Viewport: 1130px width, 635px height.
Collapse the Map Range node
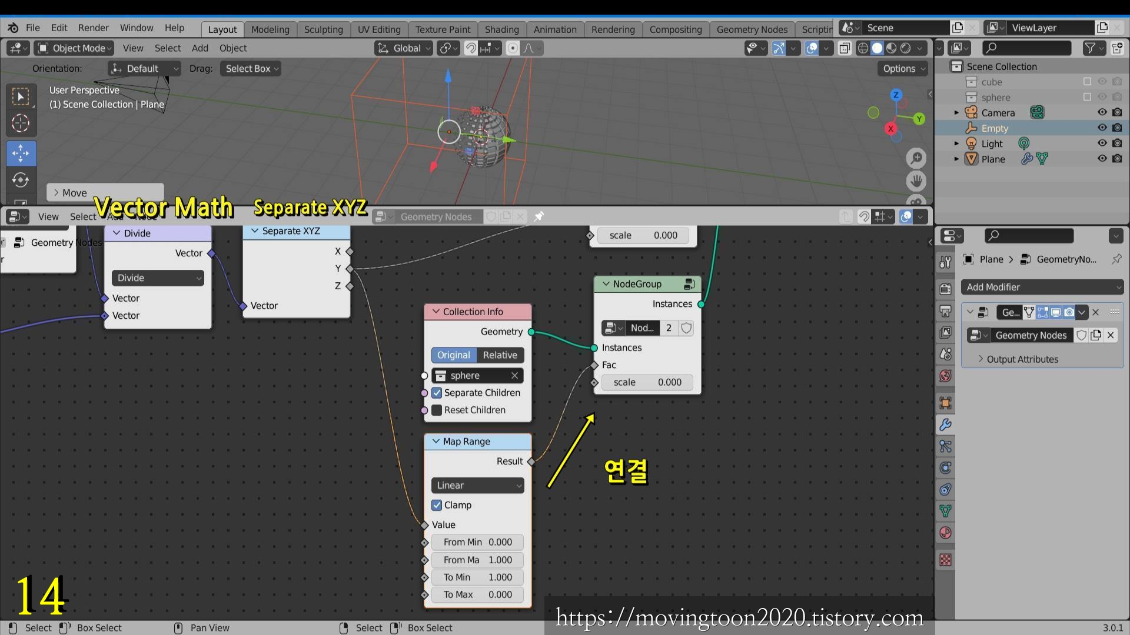(436, 442)
